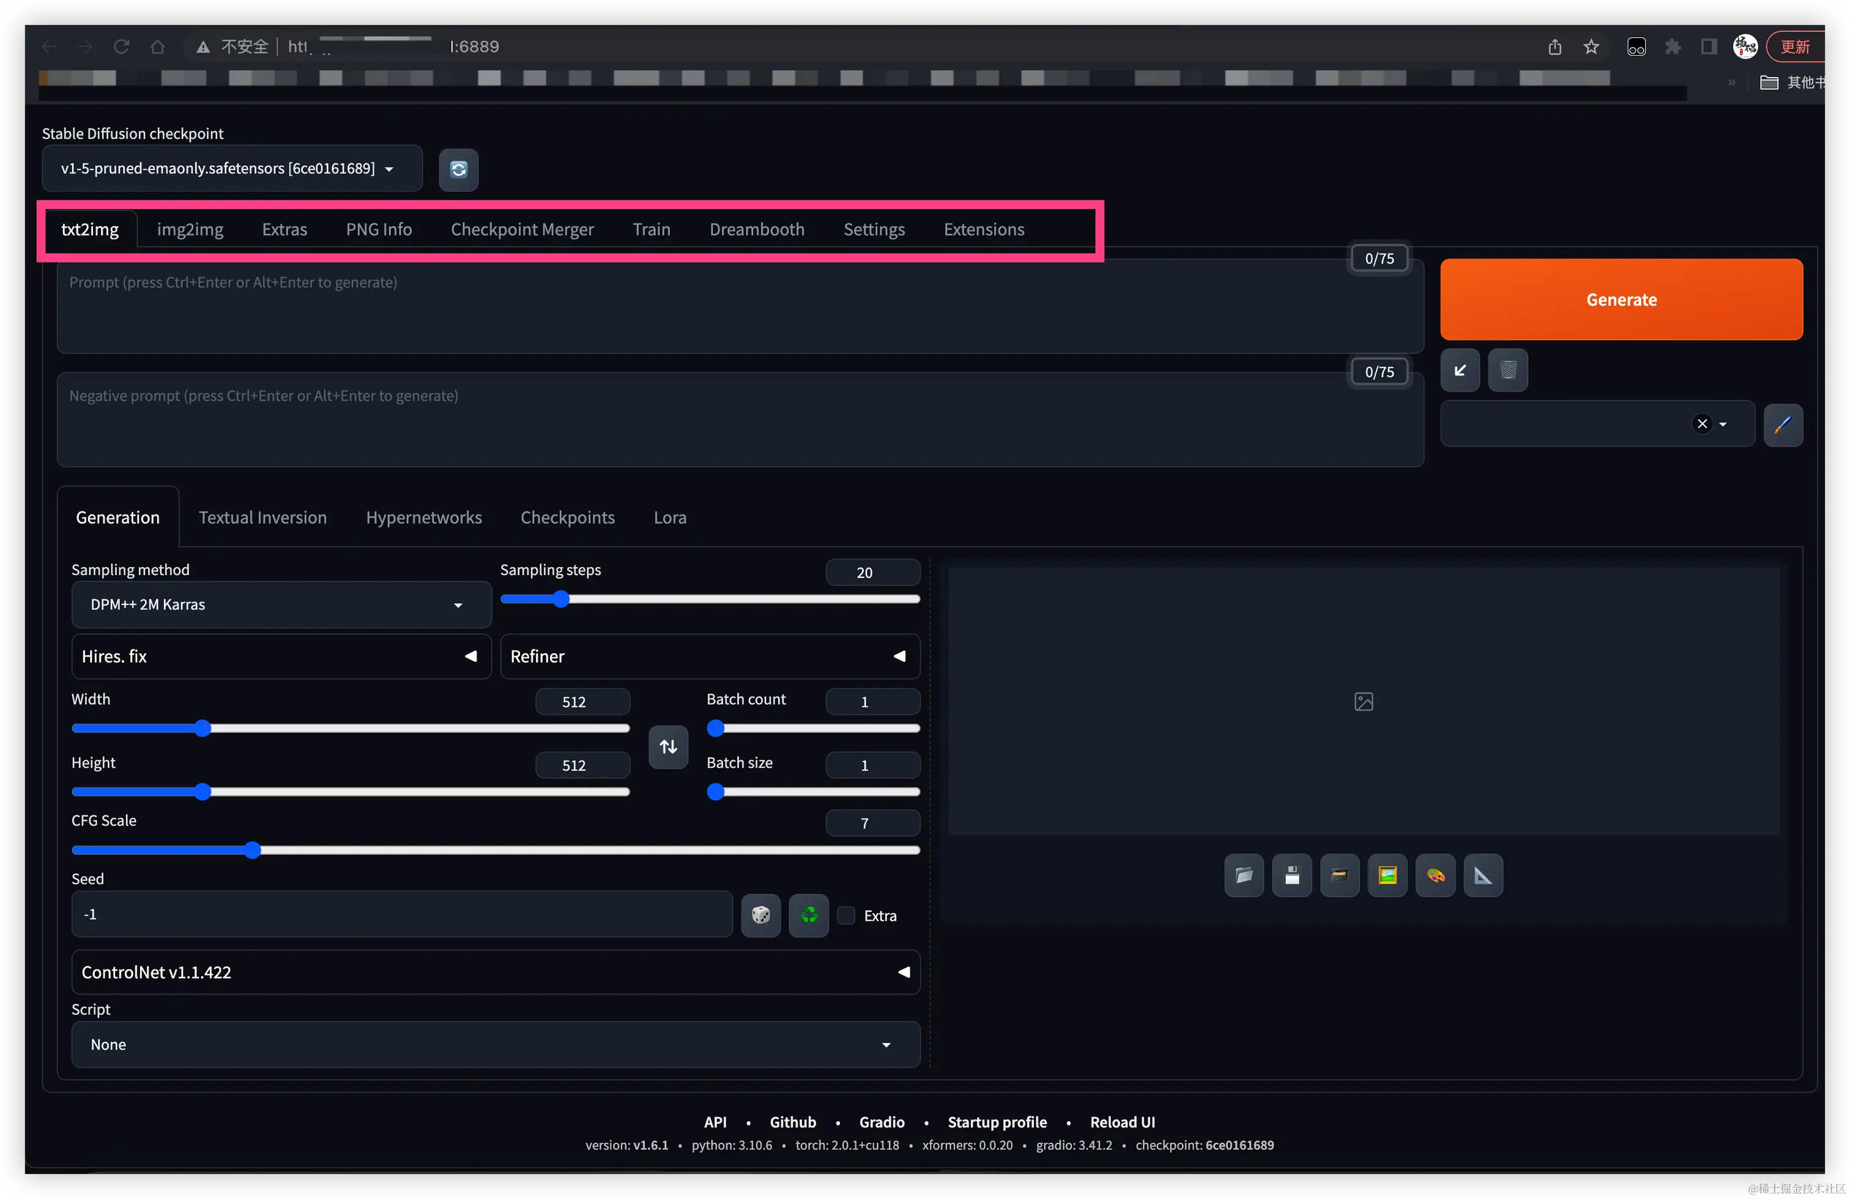The height and width of the screenshot is (1199, 1850).
Task: Click the random seed dice icon
Action: (760, 915)
